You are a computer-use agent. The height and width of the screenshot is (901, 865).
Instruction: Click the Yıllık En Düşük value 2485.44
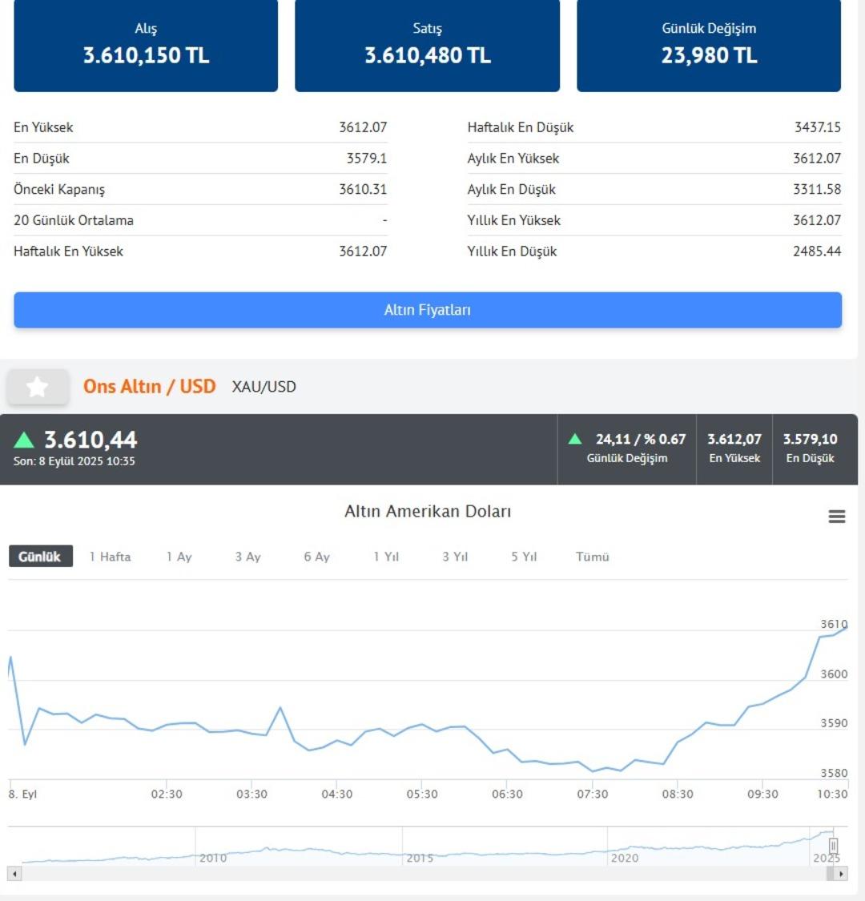click(x=817, y=251)
